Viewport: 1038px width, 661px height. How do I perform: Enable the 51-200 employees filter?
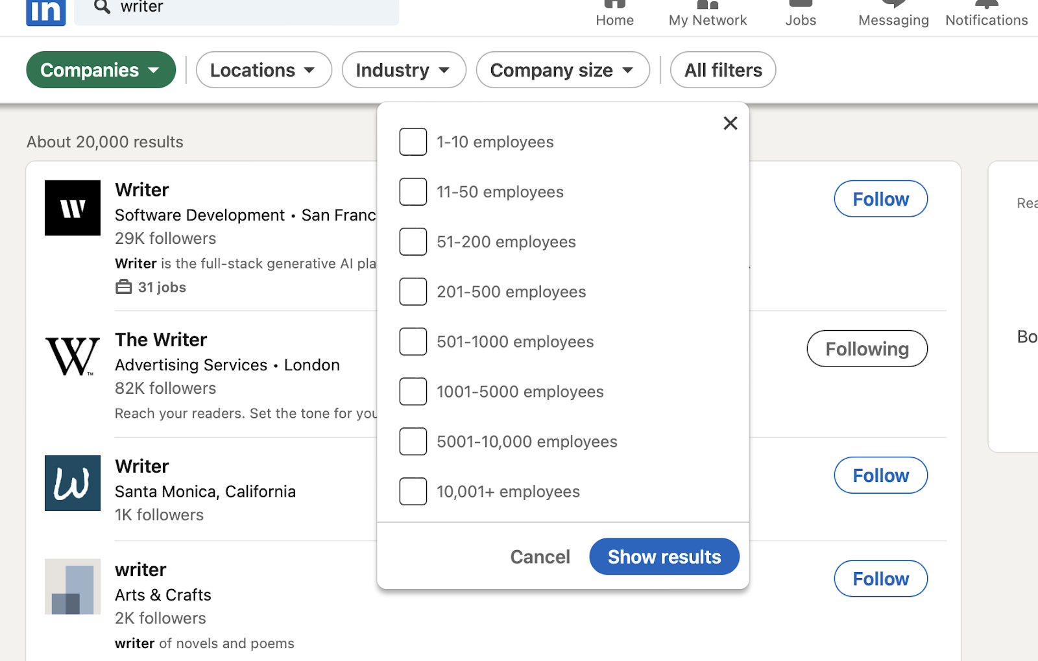click(x=413, y=241)
